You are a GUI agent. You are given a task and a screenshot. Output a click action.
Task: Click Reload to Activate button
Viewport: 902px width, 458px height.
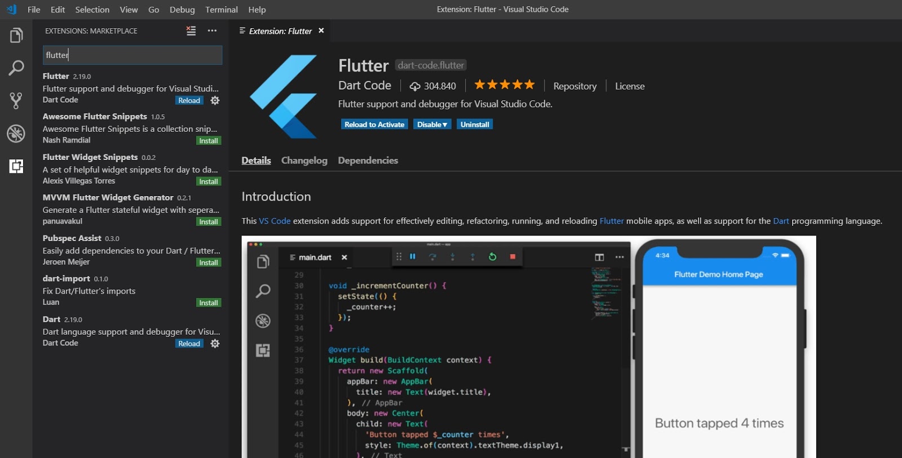pos(374,124)
